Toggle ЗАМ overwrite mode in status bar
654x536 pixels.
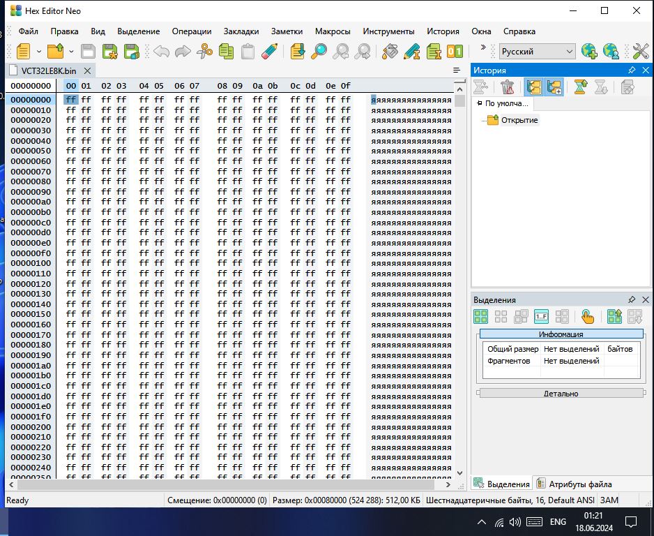[x=609, y=500]
